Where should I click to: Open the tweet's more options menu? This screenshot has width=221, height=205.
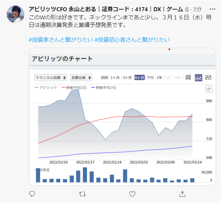click(212, 9)
